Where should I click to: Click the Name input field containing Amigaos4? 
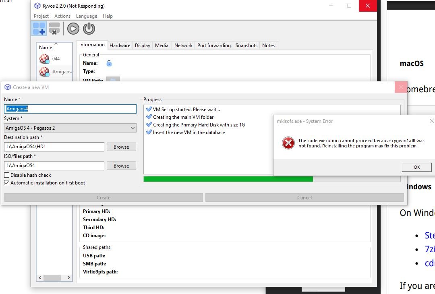coord(70,109)
